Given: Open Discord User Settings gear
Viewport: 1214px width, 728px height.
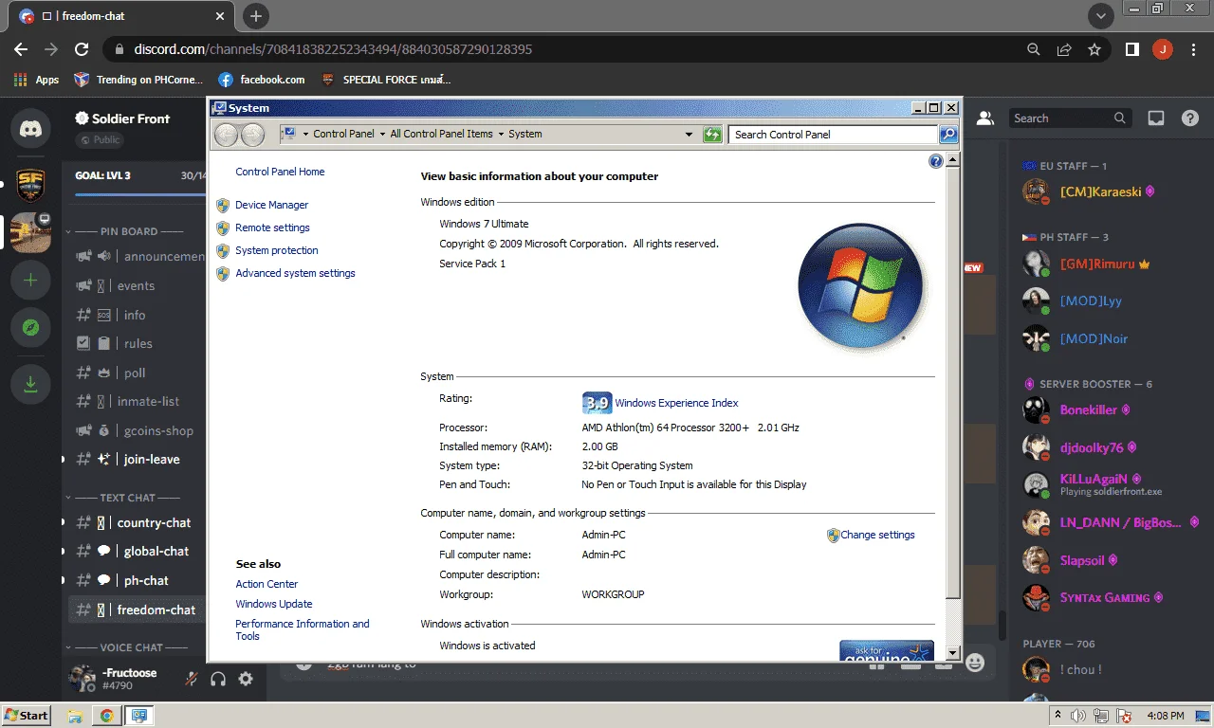Looking at the screenshot, I should click(x=246, y=679).
